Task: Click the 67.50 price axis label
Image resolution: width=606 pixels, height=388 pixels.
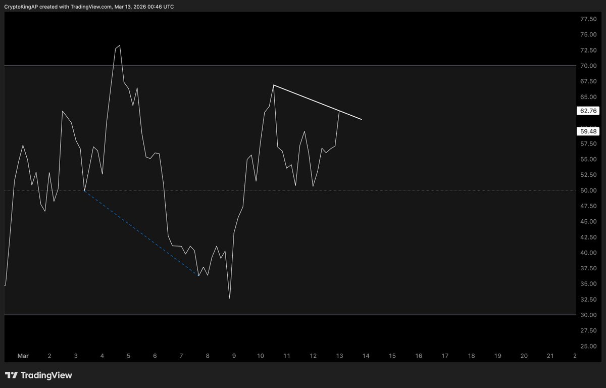Action: click(x=588, y=81)
